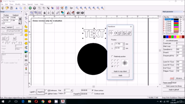185x104 pixels.
Task: Adjust the Y position spinner in Transform
Action: [x=123, y=48]
